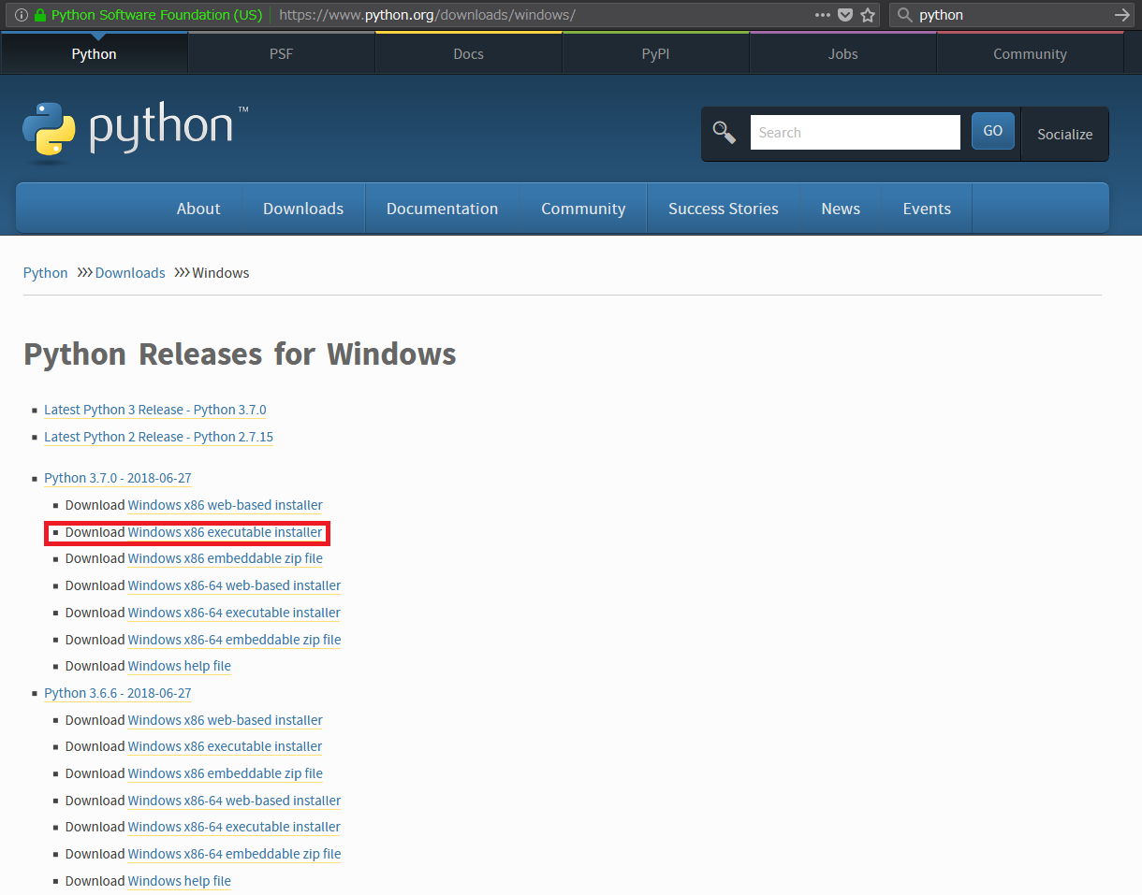Viewport: 1142px width, 895px height.
Task: Click the bookmark star in the address bar
Action: pyautogui.click(x=868, y=15)
